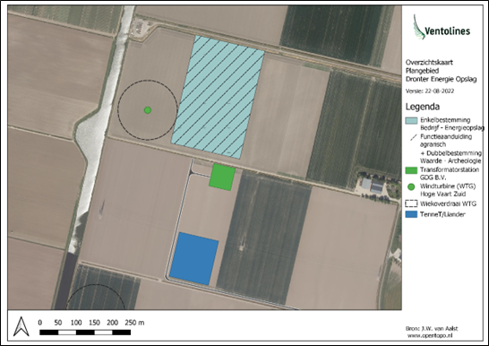Click the partial dashed circle at map bottom
489x346 pixels.
coord(96,297)
